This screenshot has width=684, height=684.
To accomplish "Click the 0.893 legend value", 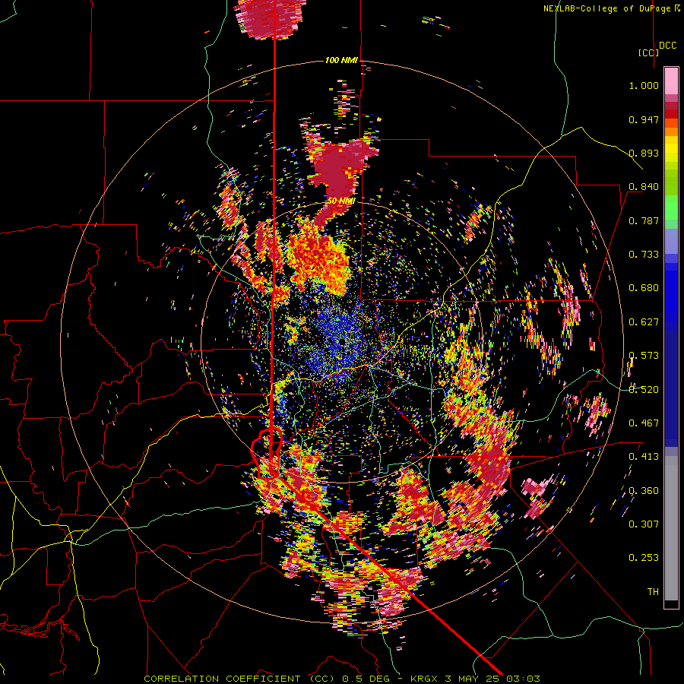I will [x=644, y=153].
